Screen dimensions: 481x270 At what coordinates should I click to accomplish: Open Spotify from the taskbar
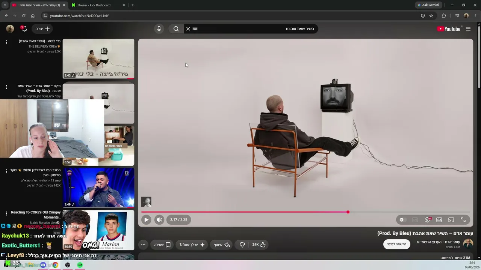pos(80,265)
